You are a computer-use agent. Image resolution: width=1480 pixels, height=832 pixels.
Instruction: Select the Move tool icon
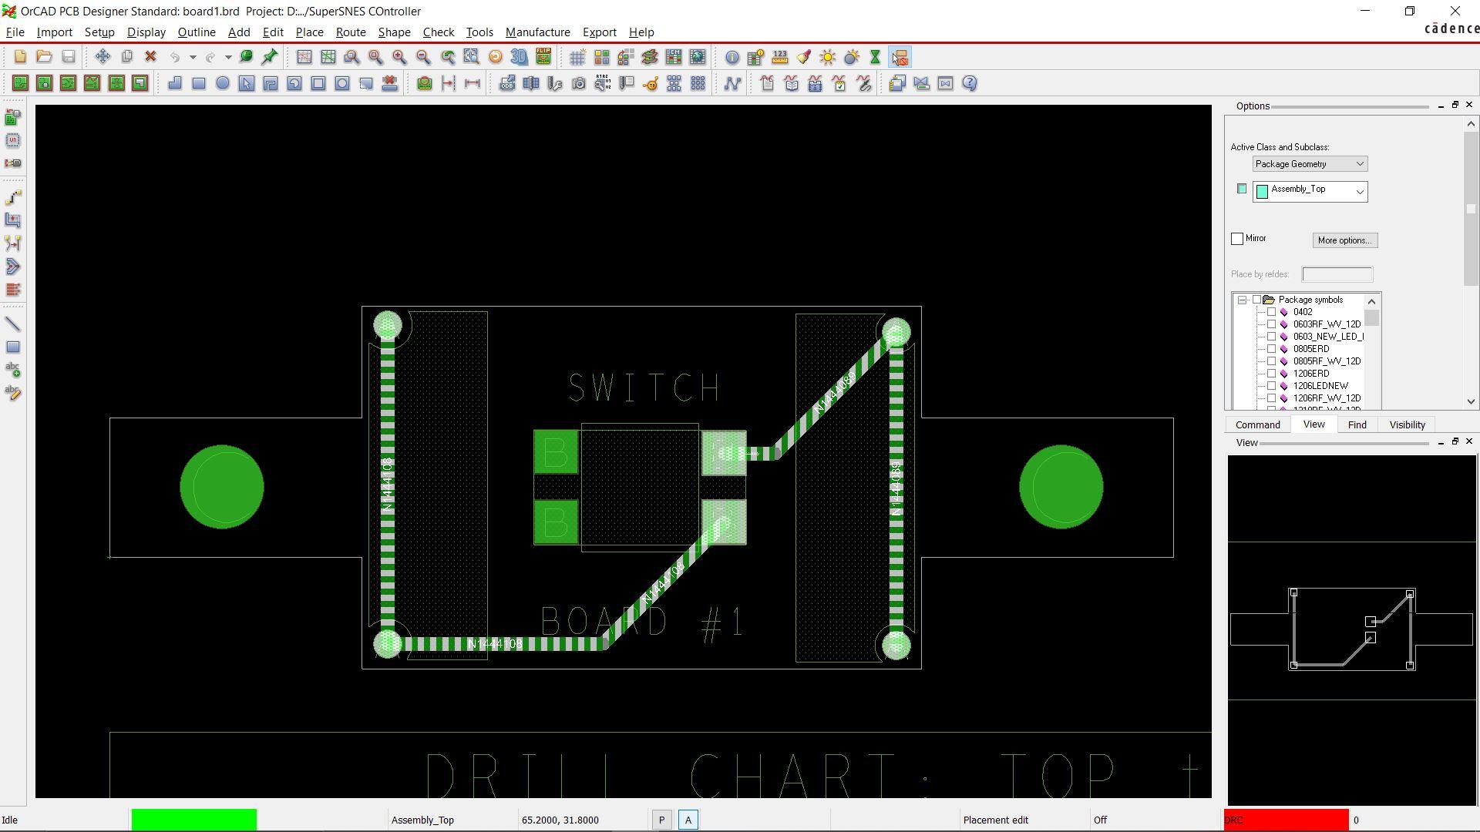coord(103,57)
